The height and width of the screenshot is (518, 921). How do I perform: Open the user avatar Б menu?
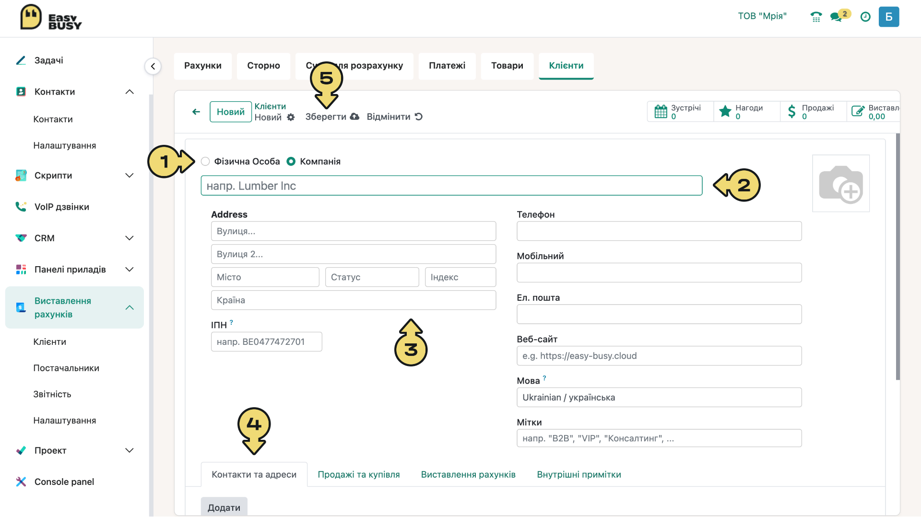pyautogui.click(x=889, y=17)
